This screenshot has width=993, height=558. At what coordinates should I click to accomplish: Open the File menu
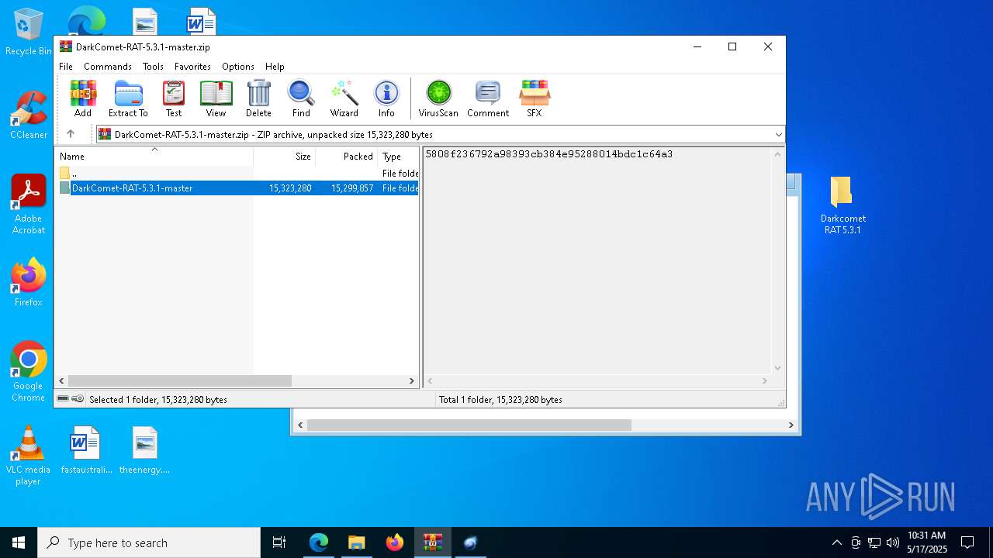pyautogui.click(x=66, y=67)
